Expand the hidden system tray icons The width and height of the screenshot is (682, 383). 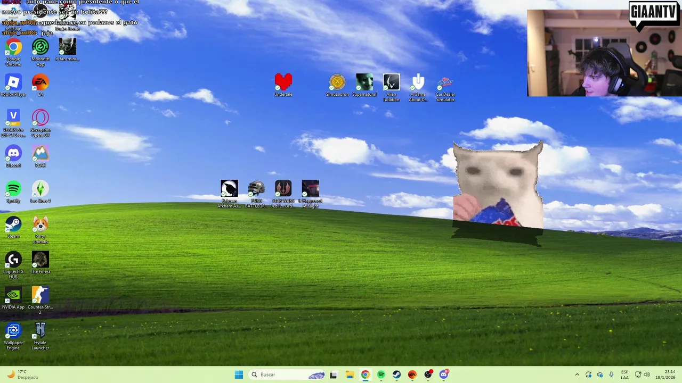point(577,374)
